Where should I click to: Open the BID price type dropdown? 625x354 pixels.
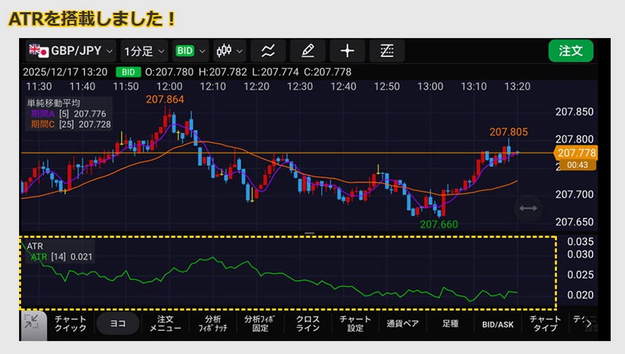pos(190,51)
